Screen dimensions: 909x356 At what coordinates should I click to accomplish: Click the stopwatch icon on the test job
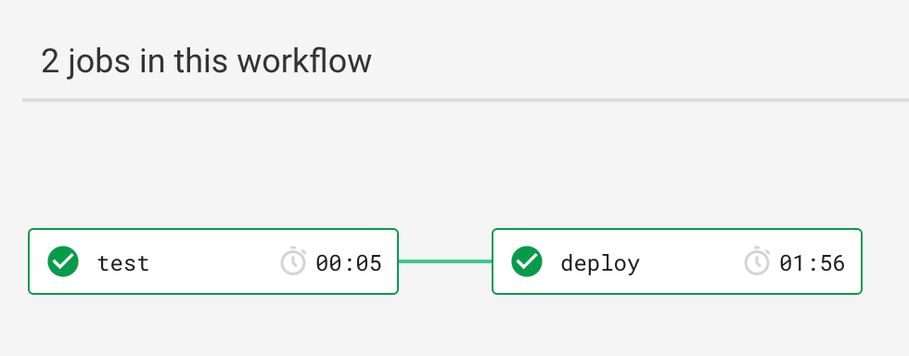pos(293,261)
